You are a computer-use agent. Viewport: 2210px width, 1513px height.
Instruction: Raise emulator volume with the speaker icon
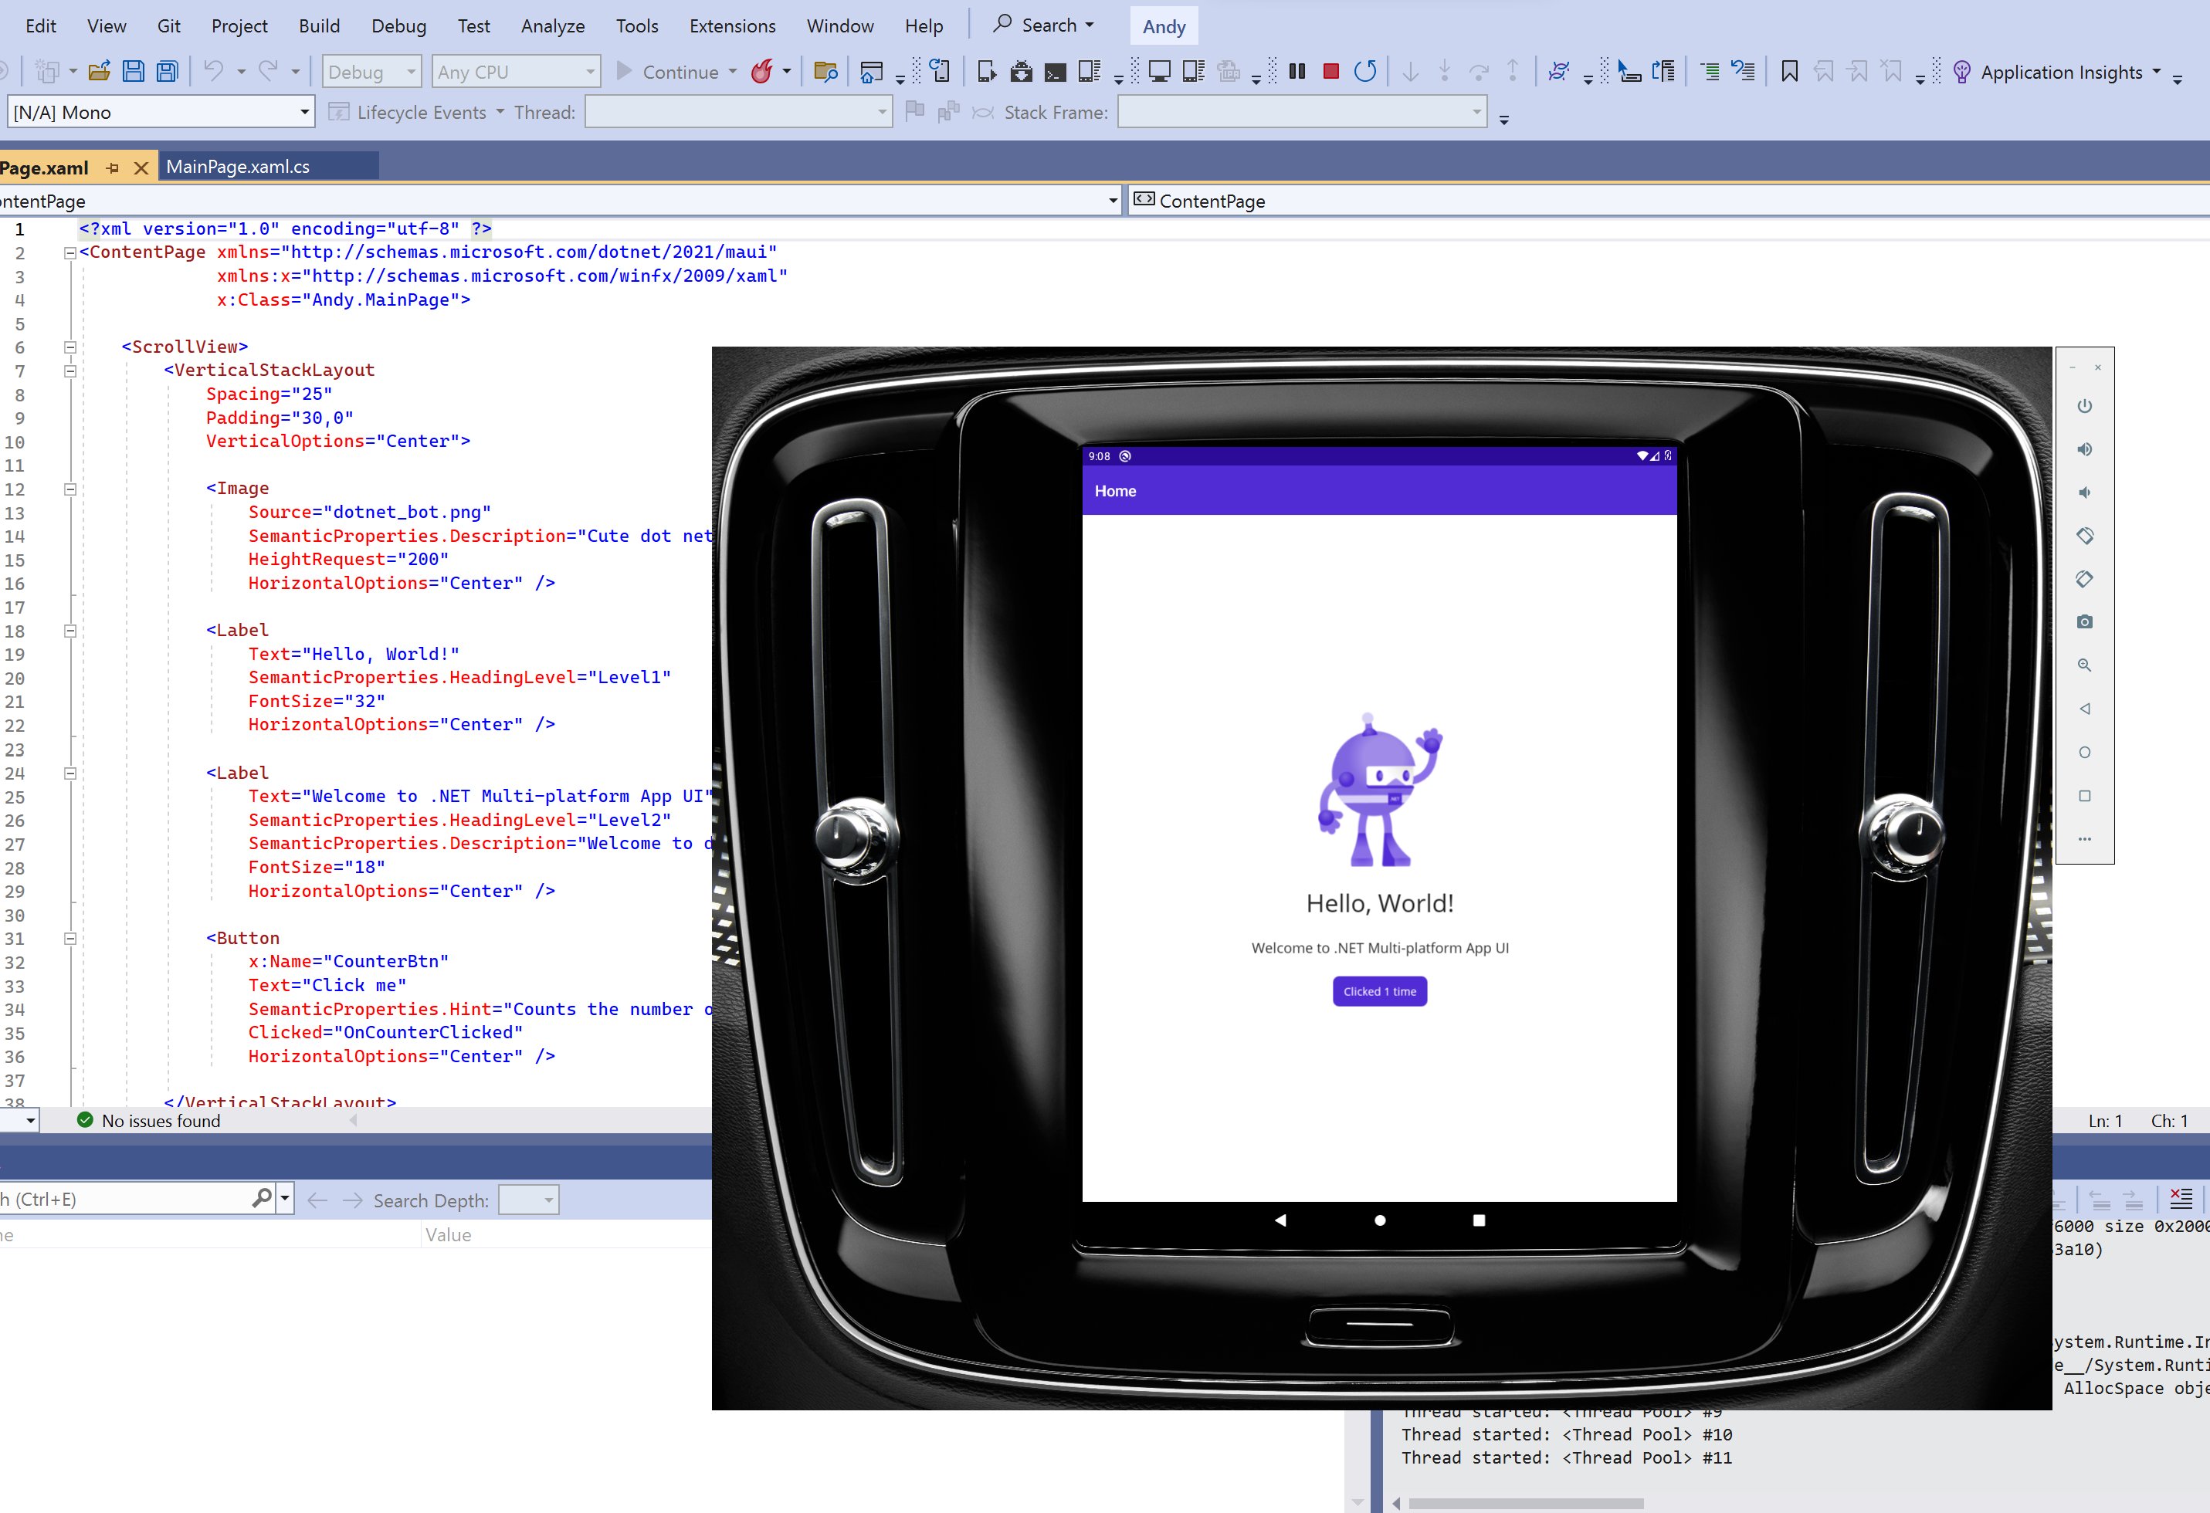2084,449
